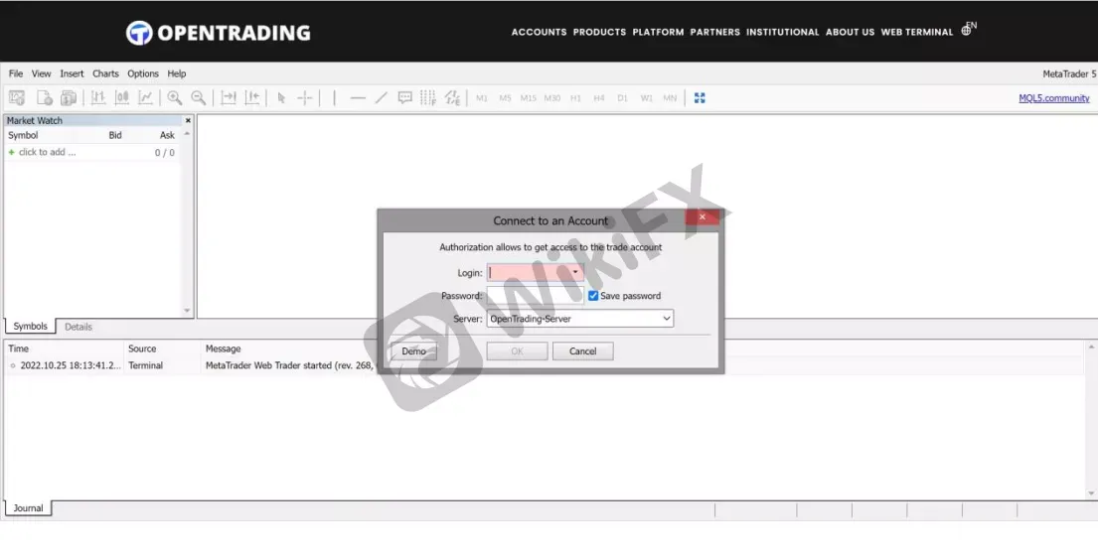Open ACCOUNTS in site navigation
1098x560 pixels.
tap(539, 32)
